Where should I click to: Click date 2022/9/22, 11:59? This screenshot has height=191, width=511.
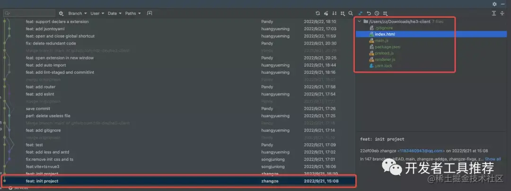320,36
